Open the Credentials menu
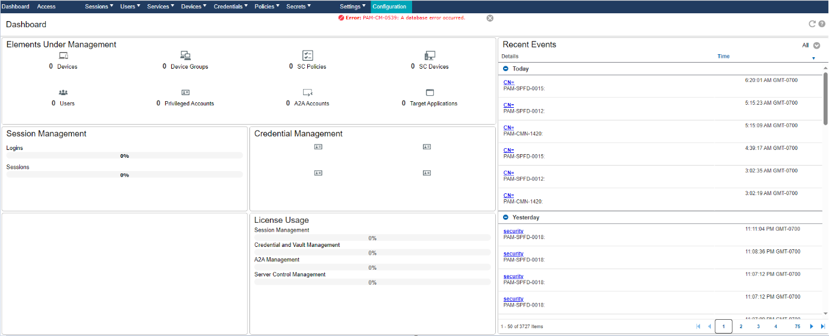The width and height of the screenshot is (829, 336). (x=231, y=7)
